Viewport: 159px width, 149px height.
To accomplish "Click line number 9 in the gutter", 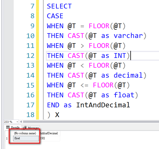I will click(x=32, y=26).
